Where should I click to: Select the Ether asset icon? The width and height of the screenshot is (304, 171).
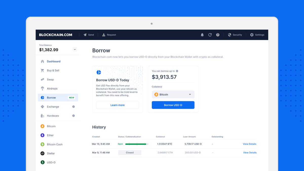(x=42, y=135)
